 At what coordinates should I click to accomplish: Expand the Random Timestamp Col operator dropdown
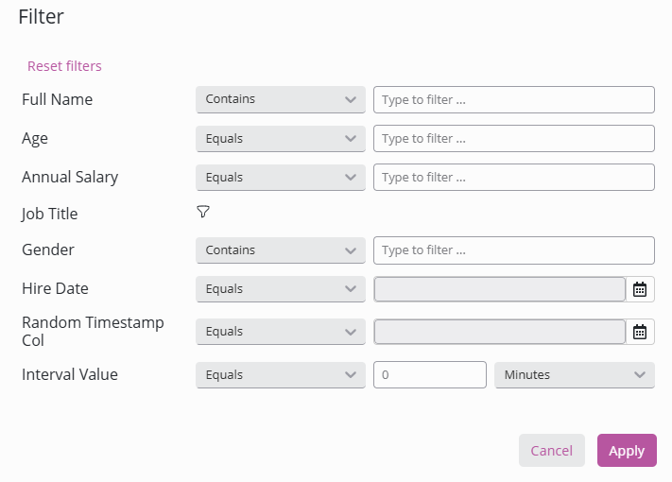coord(280,332)
